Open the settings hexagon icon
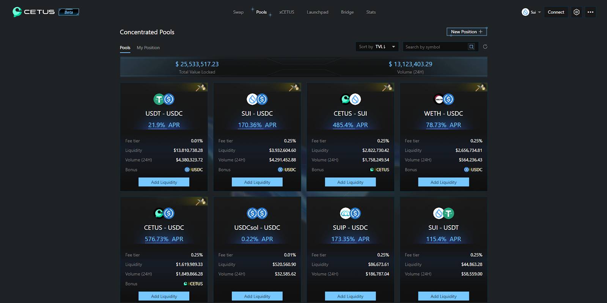Screen dimensions: 607x303 tap(576, 12)
